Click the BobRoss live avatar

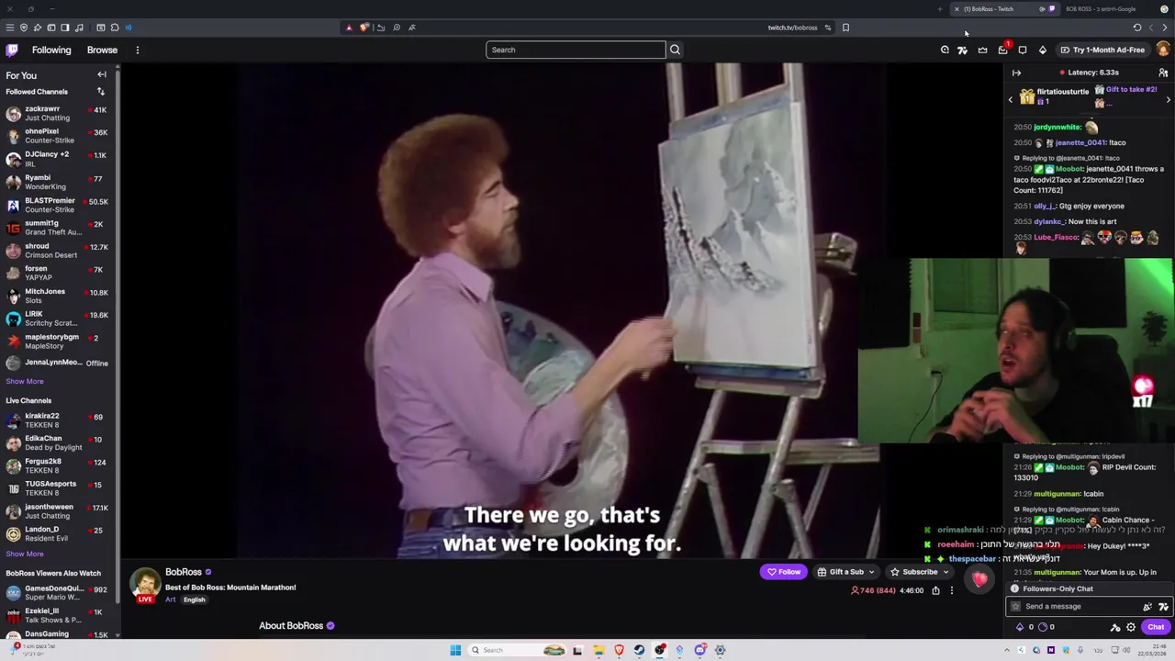click(x=145, y=585)
